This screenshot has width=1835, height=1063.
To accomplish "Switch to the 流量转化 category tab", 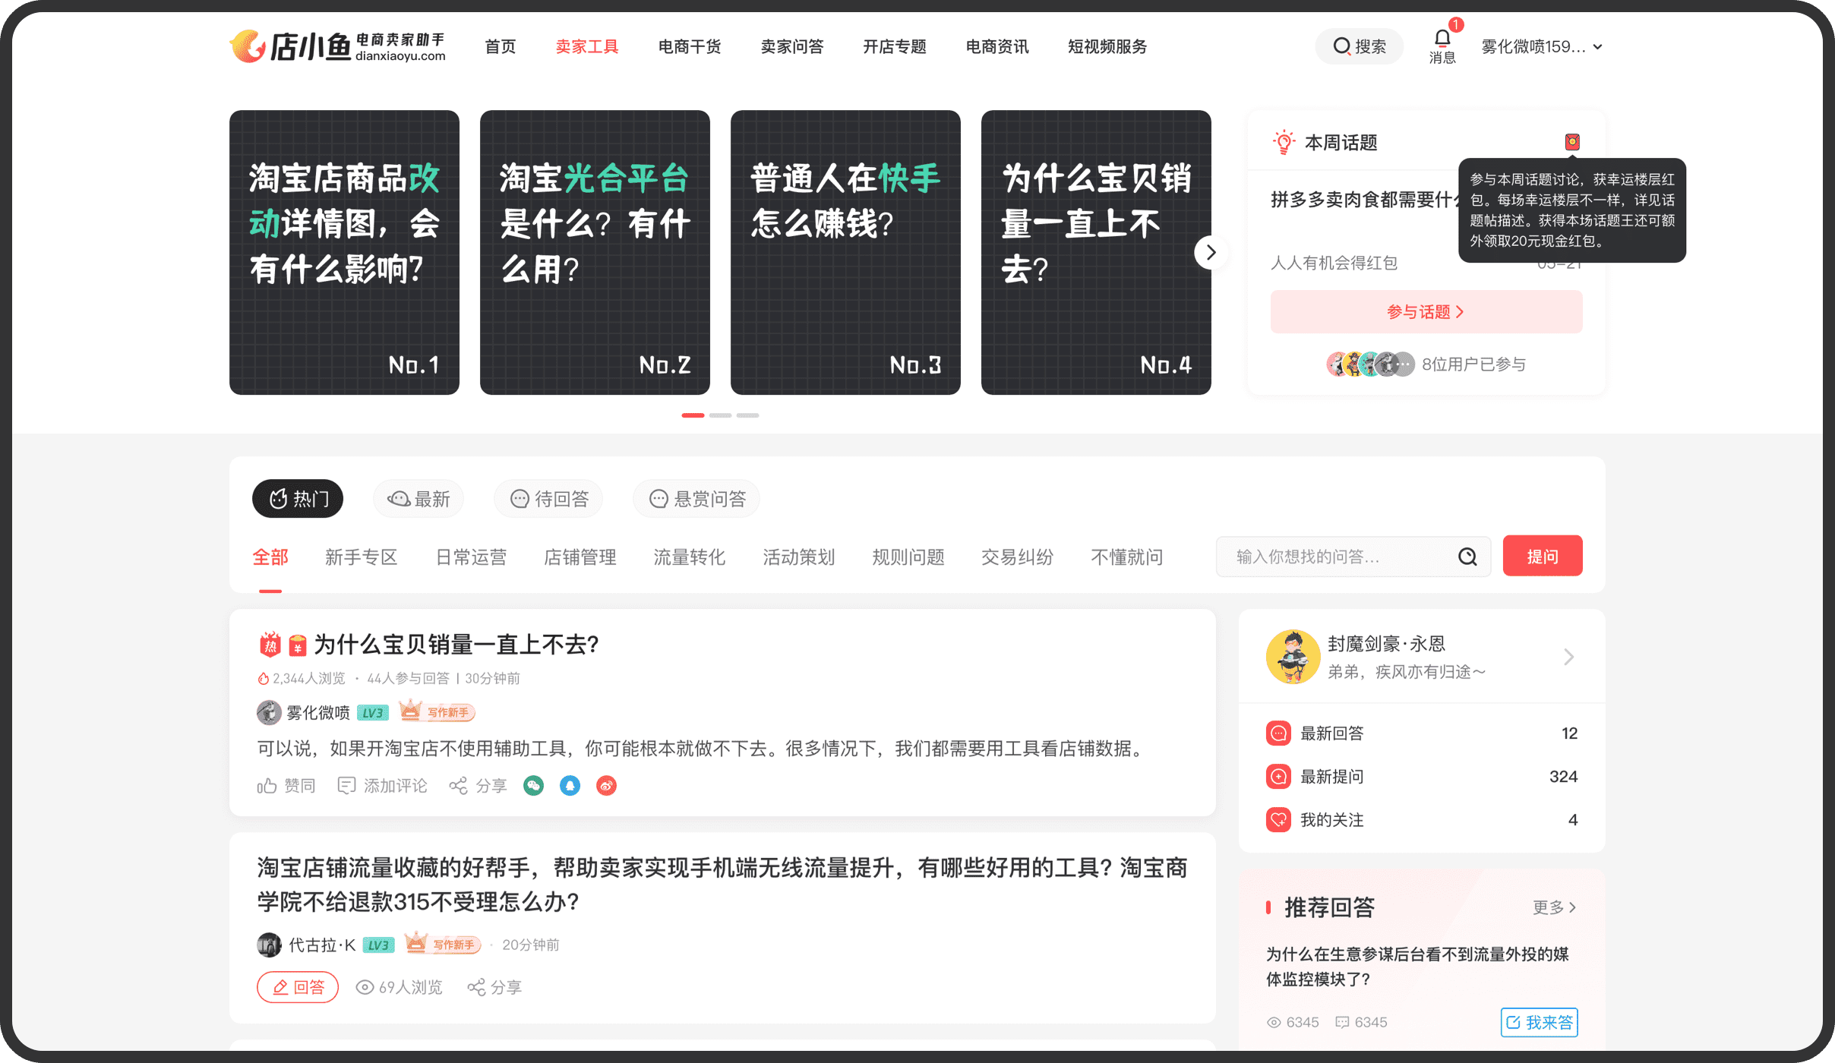I will (x=690, y=557).
